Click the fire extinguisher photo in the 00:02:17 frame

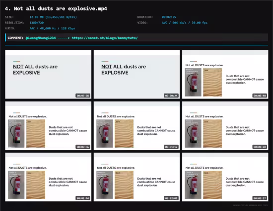[x=193, y=185]
